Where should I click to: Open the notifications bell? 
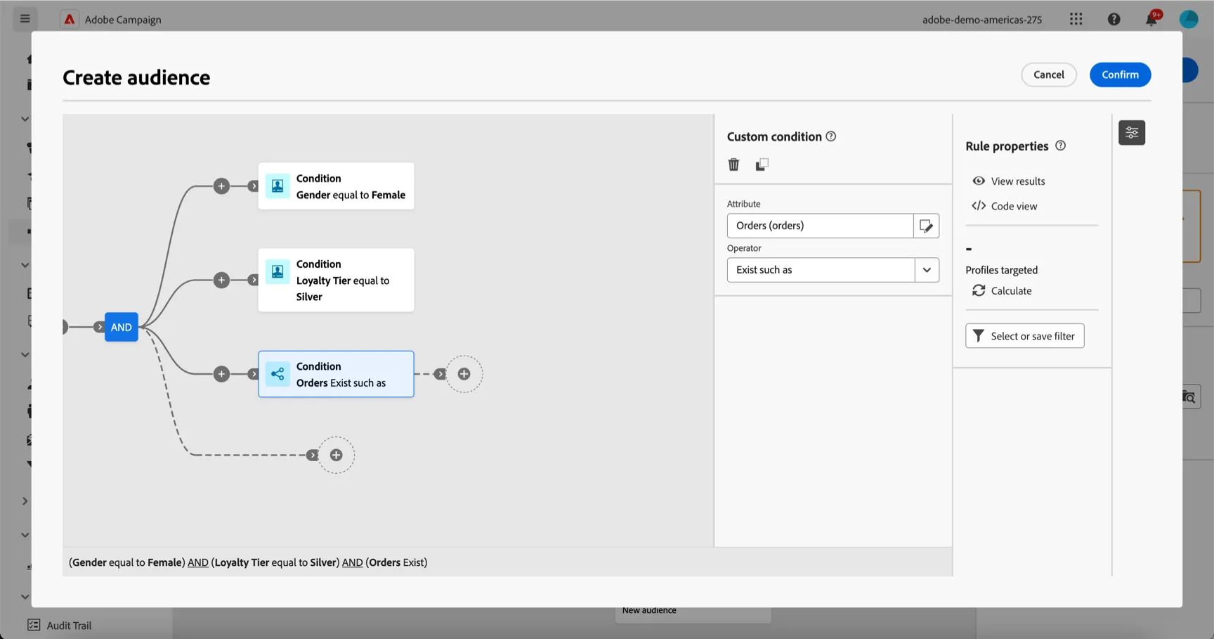tap(1151, 19)
